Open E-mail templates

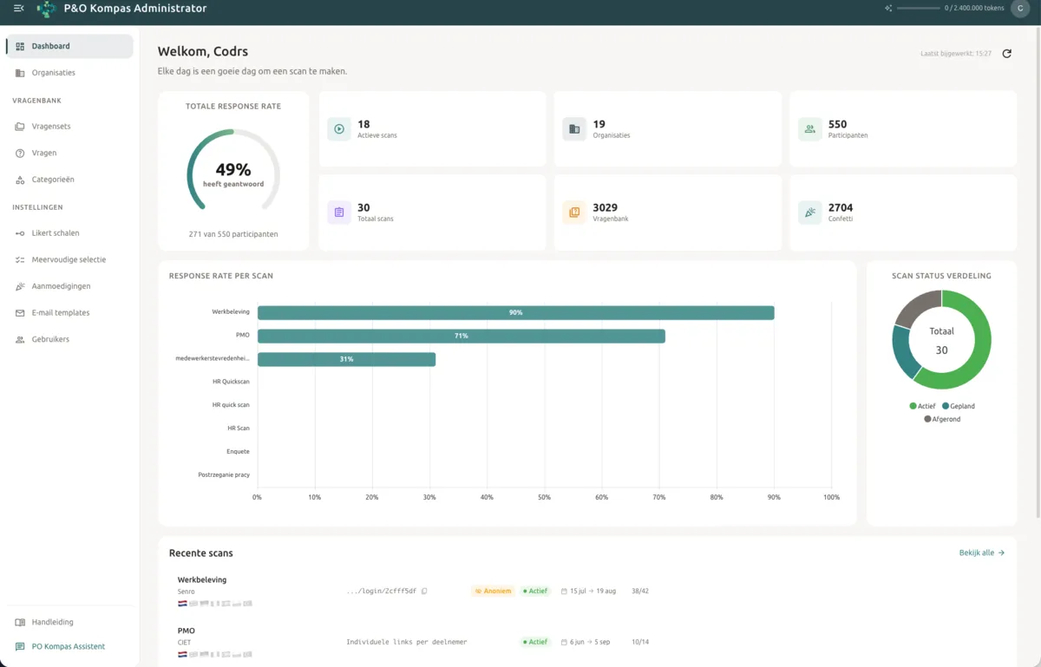[x=69, y=313]
